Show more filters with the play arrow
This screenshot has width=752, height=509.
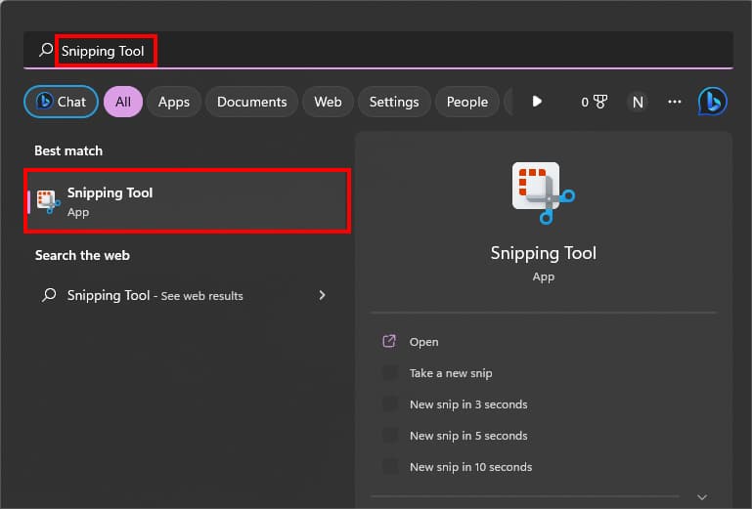537,102
